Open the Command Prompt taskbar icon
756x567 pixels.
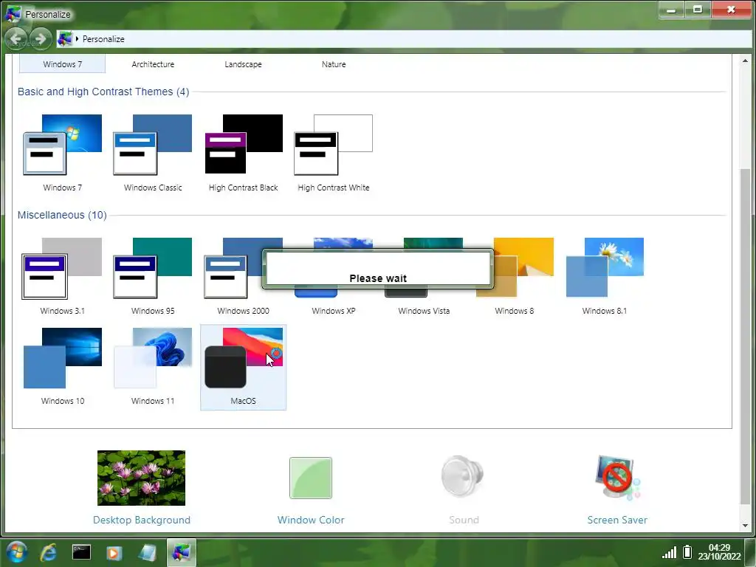point(81,552)
